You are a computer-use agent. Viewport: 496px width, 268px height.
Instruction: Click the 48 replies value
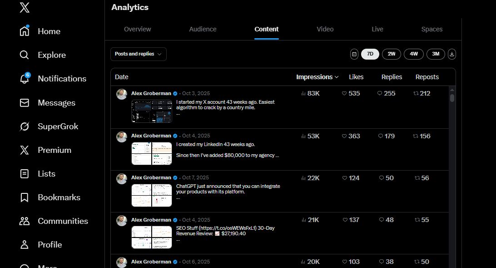(389, 220)
